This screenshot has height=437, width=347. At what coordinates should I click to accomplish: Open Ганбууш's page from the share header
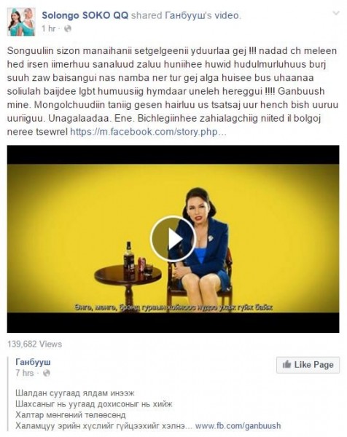click(x=188, y=15)
